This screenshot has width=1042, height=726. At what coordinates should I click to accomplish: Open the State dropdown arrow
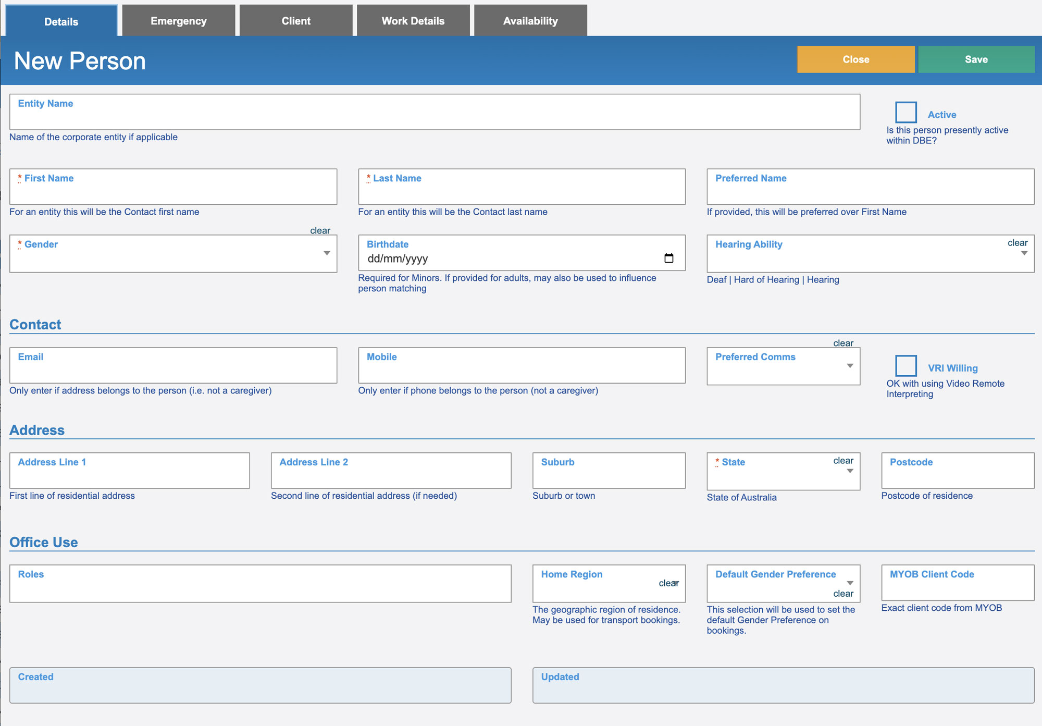click(850, 471)
